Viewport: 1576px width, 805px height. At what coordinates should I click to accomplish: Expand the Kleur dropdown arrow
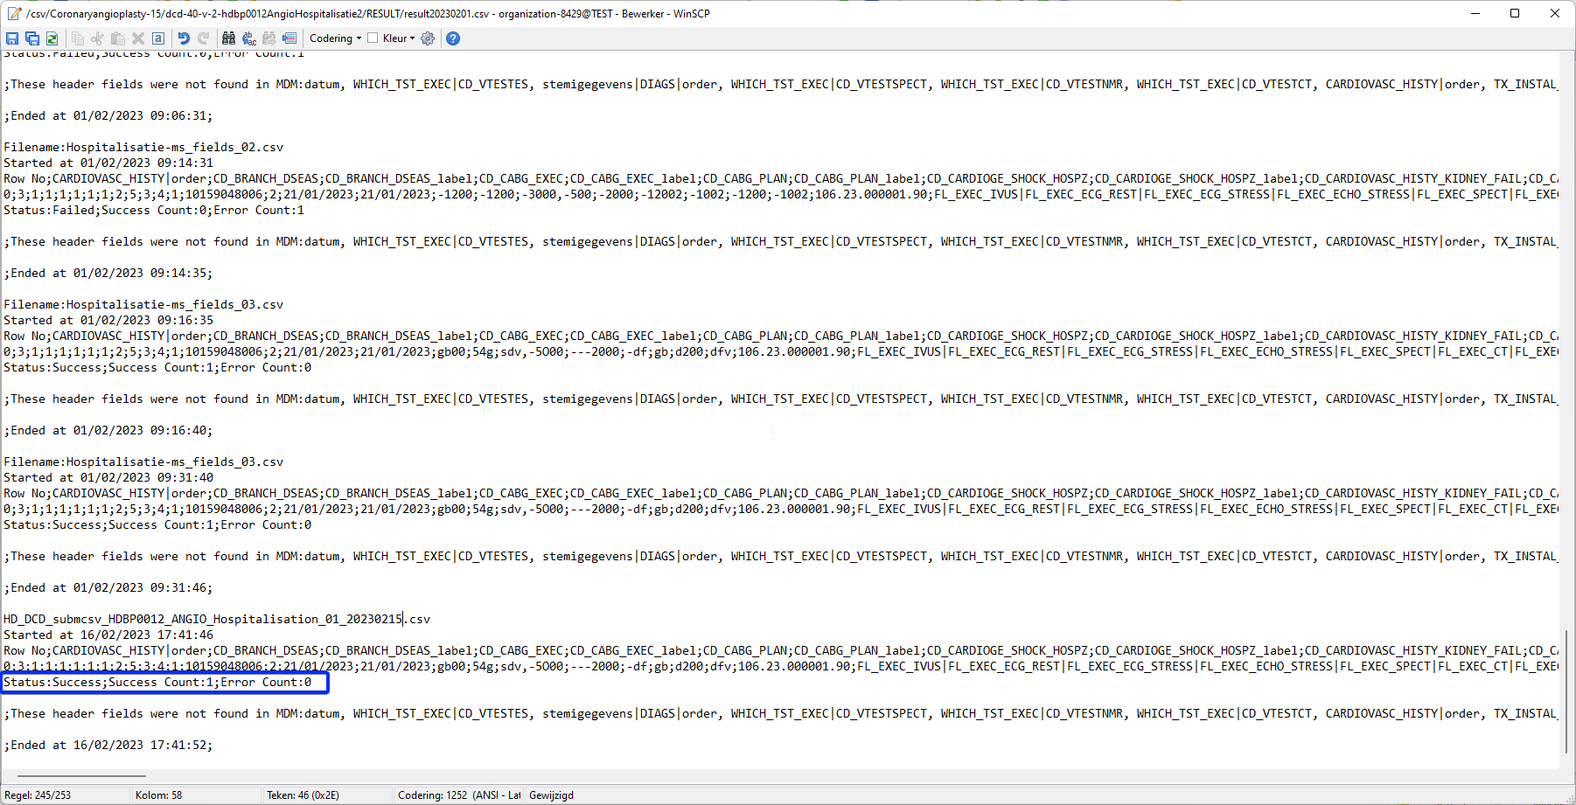coord(412,38)
